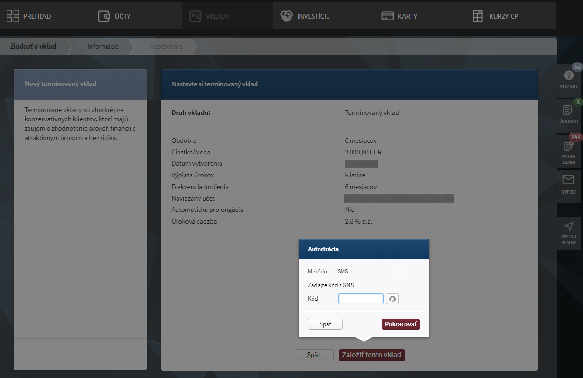Click the Kurzy CP table icon

coord(477,16)
